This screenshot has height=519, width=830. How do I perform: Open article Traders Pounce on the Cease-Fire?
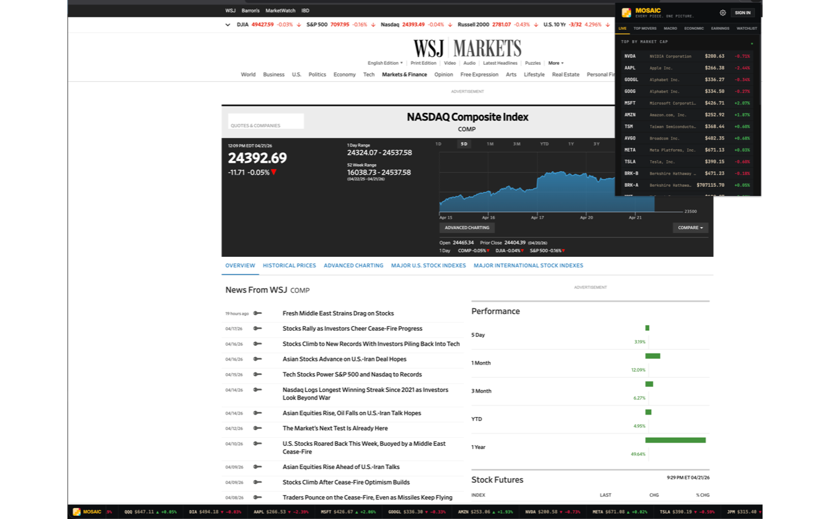click(368, 498)
